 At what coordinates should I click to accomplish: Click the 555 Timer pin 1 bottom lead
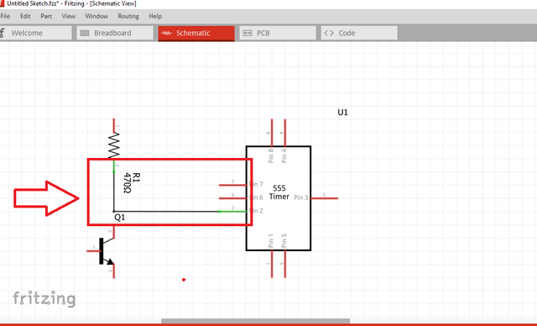click(272, 264)
